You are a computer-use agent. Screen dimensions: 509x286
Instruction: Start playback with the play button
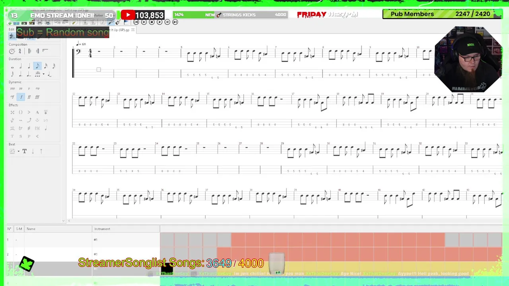tap(159, 22)
